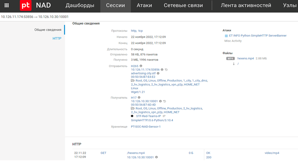Click OK status in HTTP row
This screenshot has width=298, height=163.
pyautogui.click(x=208, y=153)
